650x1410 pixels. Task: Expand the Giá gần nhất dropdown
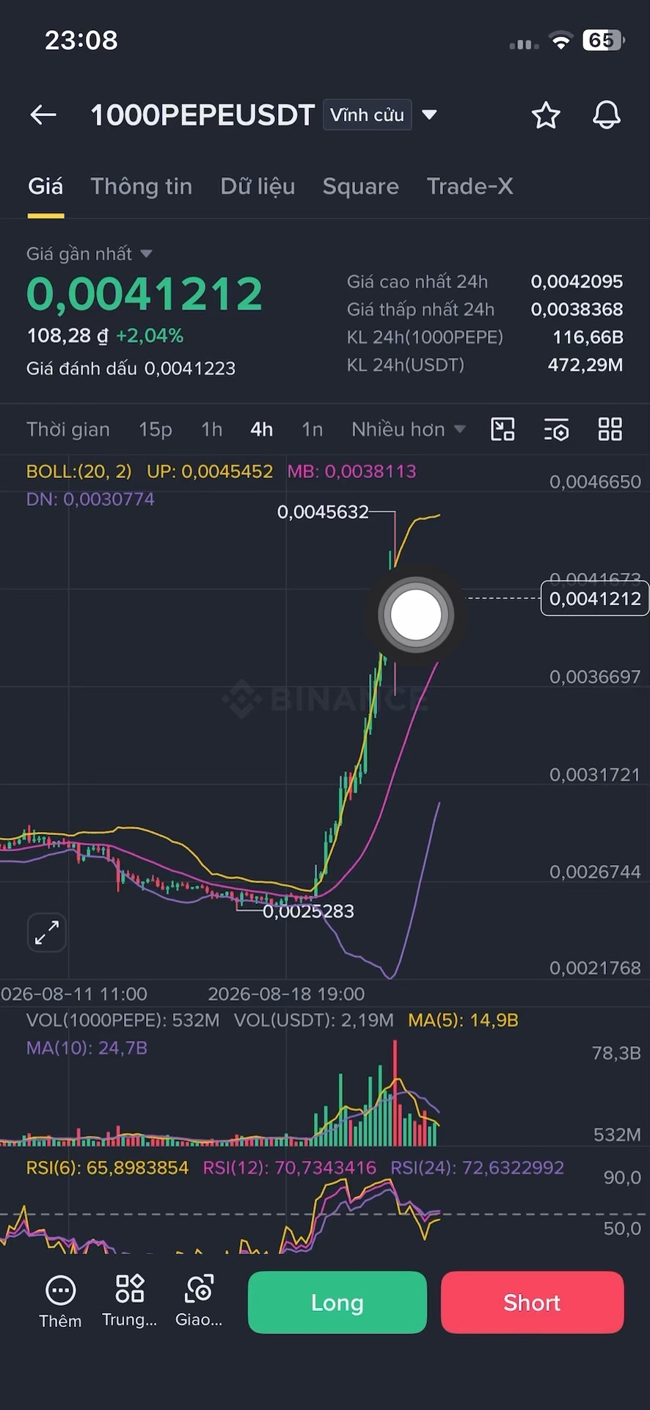pyautogui.click(x=90, y=254)
